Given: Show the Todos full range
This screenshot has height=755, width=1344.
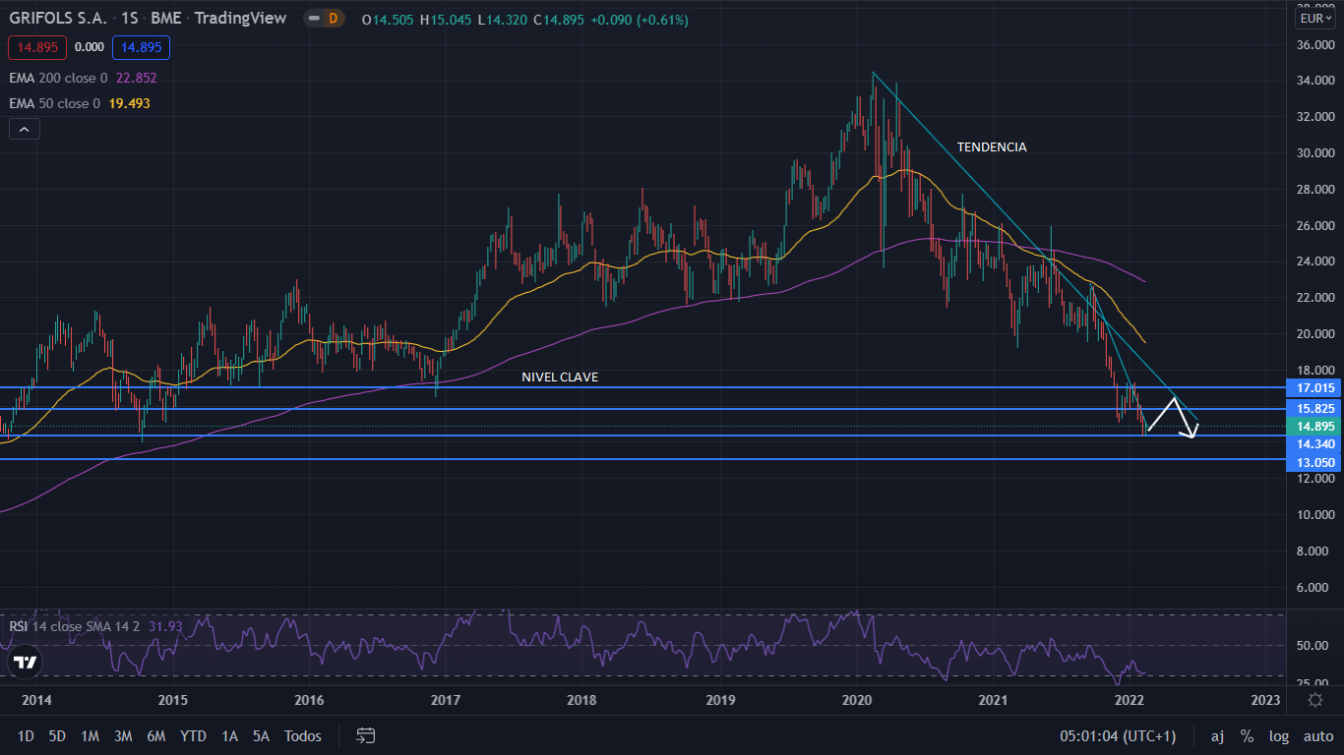Looking at the screenshot, I should pos(302,735).
